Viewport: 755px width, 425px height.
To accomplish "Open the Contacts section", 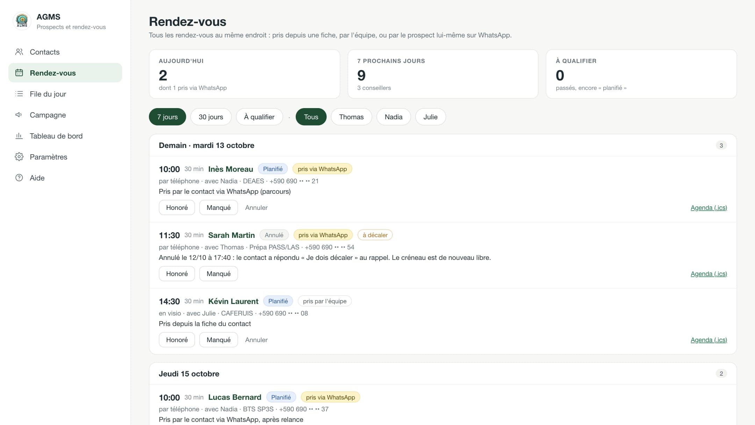I will click(65, 52).
